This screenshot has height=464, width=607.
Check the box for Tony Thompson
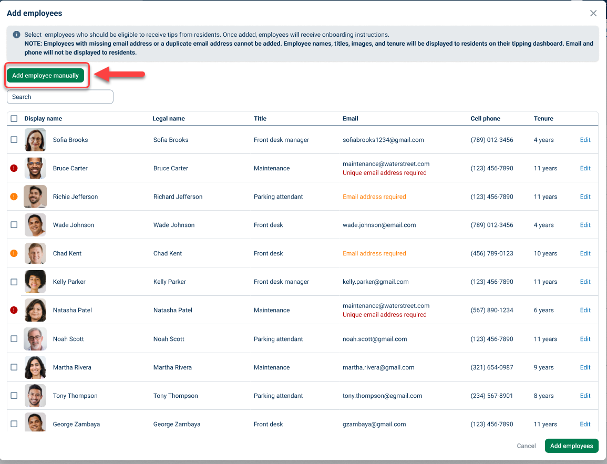tap(14, 396)
